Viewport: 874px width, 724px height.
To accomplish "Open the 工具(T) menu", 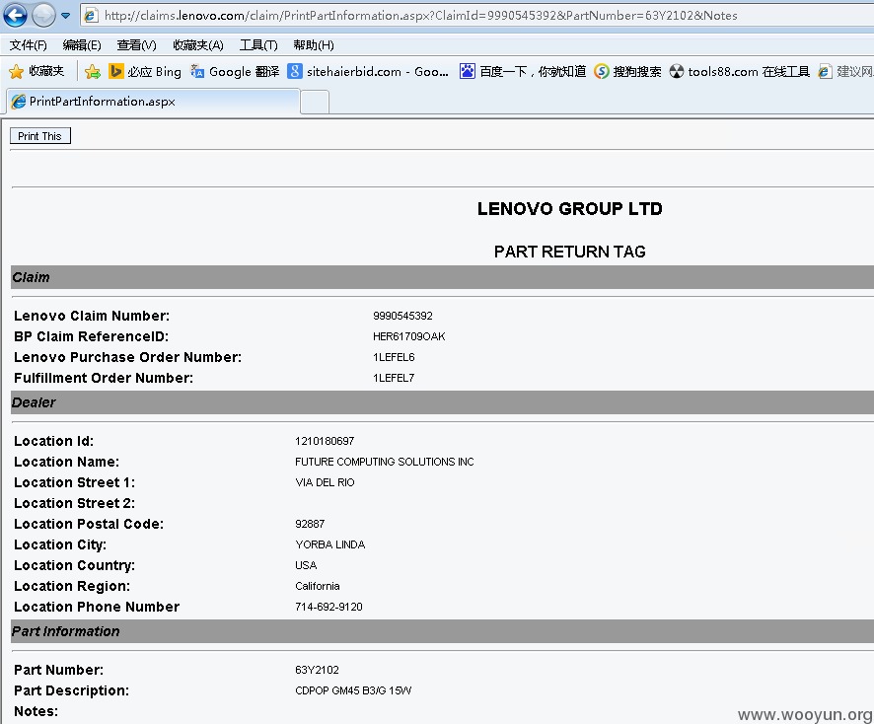I will 258,45.
